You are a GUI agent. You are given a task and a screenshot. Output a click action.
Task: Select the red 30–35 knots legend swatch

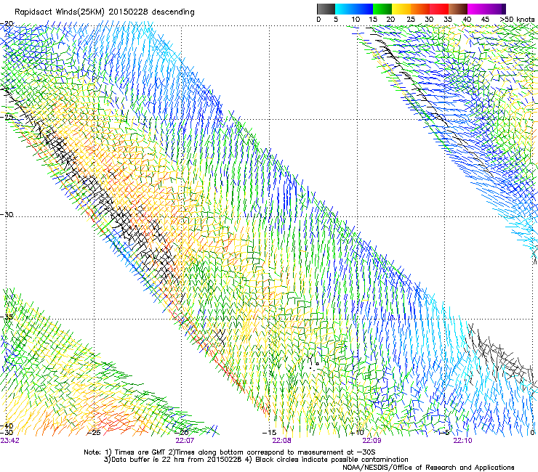click(x=439, y=9)
